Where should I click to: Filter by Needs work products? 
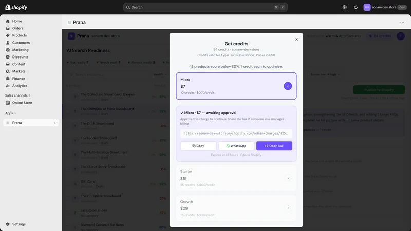coord(108,62)
